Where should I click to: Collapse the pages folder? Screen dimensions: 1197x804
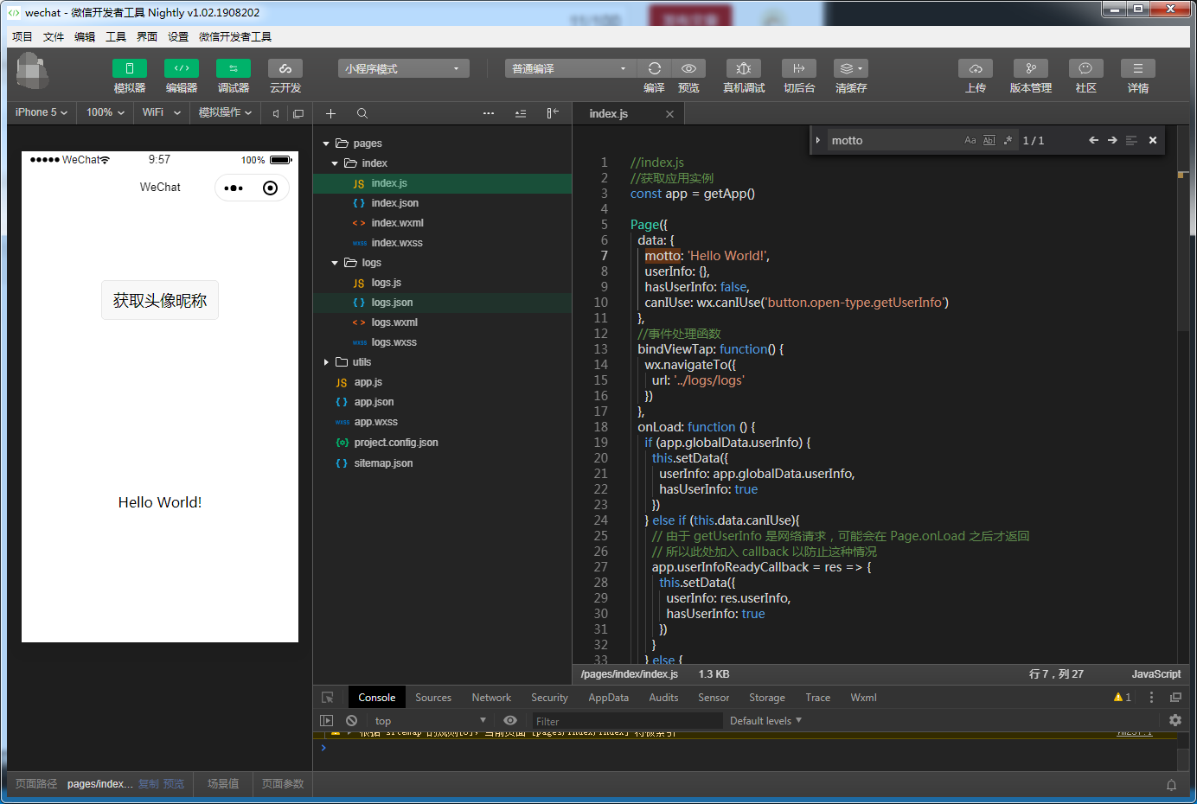pos(326,144)
